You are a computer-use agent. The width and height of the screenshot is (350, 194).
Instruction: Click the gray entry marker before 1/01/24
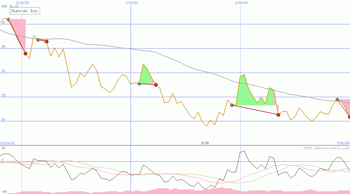click(232, 105)
